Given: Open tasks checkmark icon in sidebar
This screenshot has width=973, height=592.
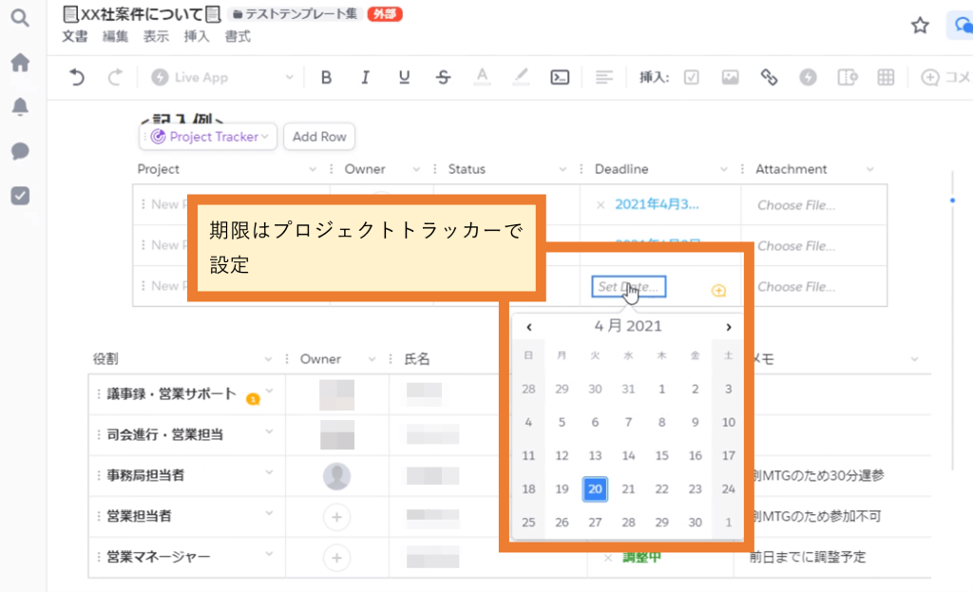Looking at the screenshot, I should click(x=20, y=196).
